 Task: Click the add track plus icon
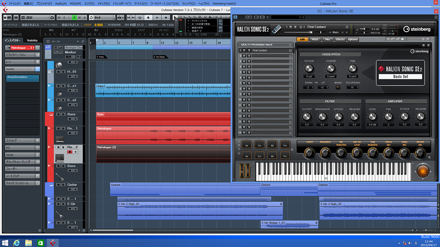tap(78, 42)
